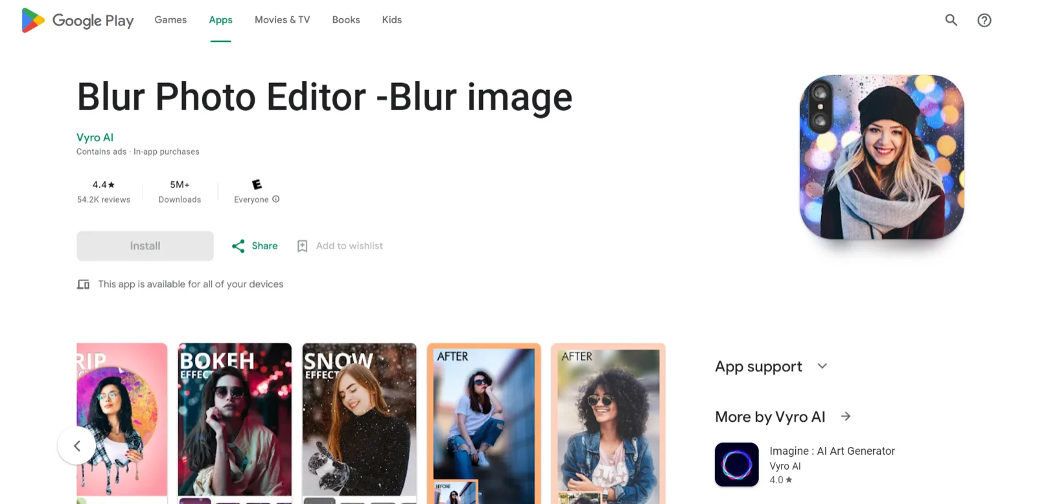Open the Vyro AI developer link
This screenshot has width=1037, height=504.
tap(95, 137)
